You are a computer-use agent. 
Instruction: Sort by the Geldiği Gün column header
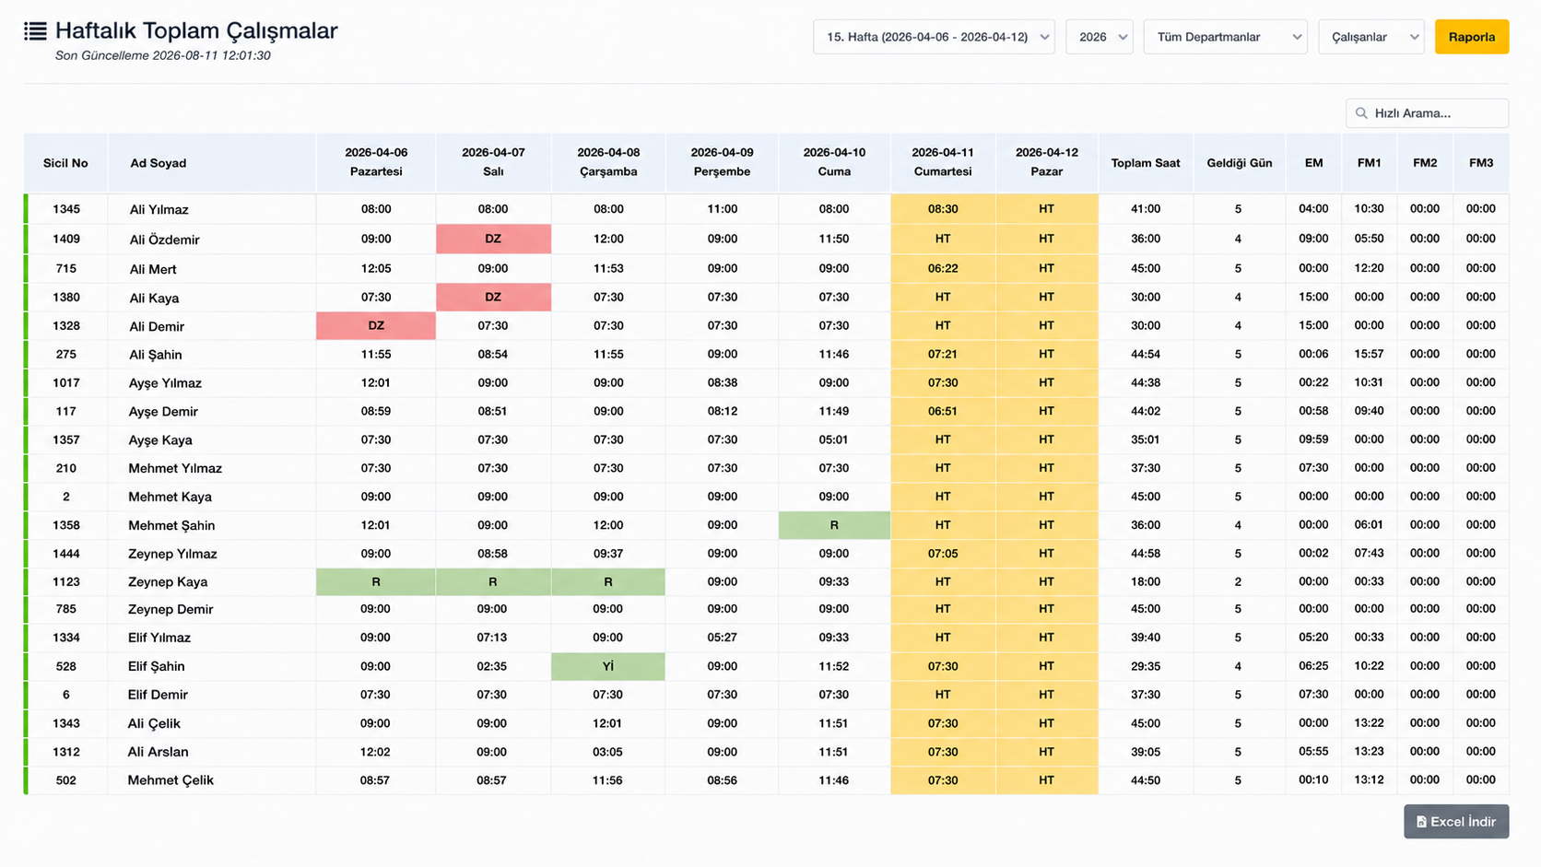(1240, 163)
